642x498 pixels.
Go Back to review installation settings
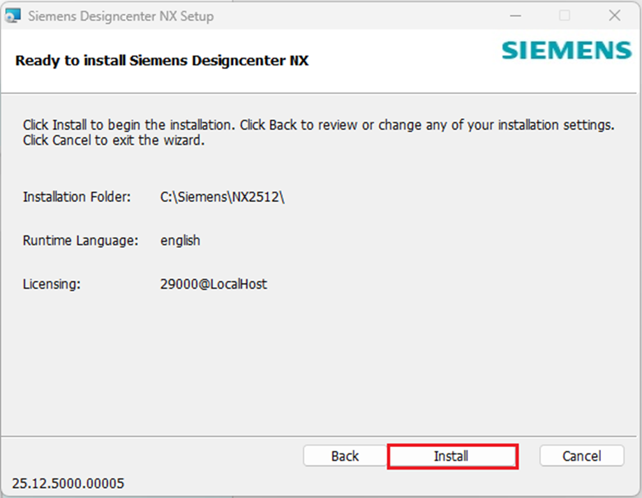[x=345, y=456]
